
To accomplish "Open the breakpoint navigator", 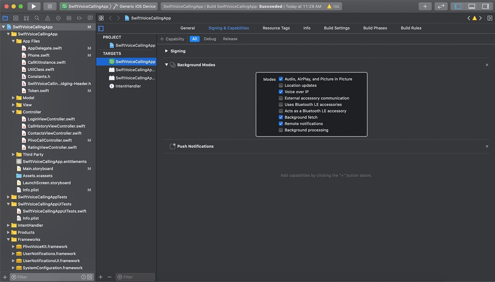I will [79, 18].
